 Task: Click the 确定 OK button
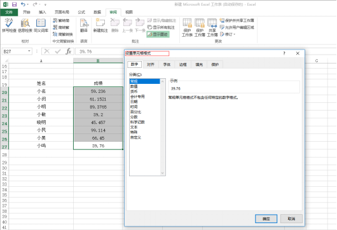click(266, 219)
